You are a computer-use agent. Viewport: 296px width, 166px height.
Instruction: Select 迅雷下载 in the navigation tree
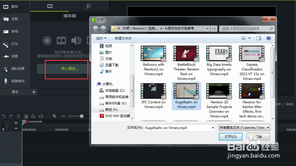(x=109, y=65)
